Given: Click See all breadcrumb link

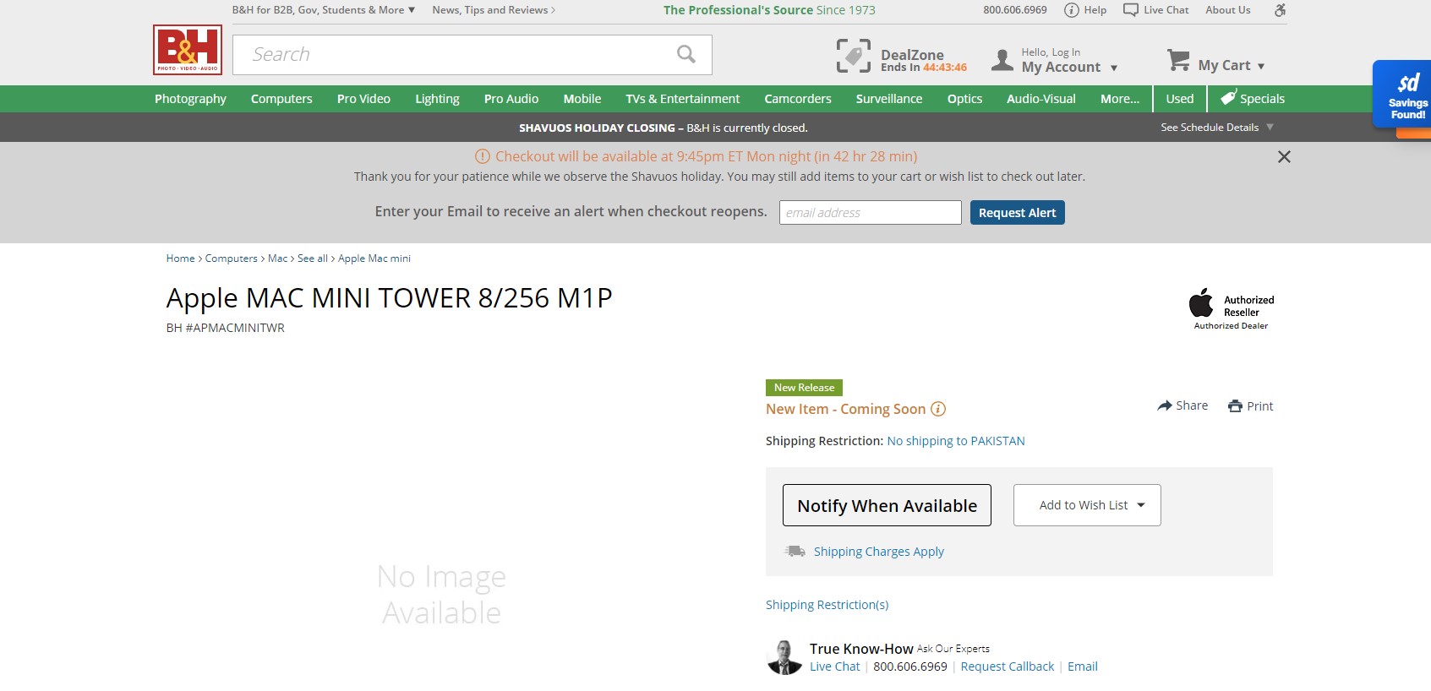Looking at the screenshot, I should coord(313,258).
